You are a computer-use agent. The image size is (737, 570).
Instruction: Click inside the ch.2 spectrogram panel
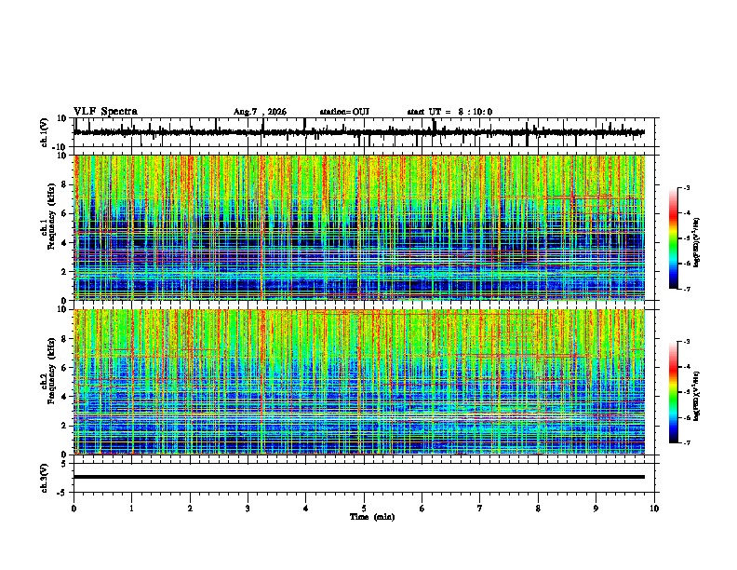(359, 382)
